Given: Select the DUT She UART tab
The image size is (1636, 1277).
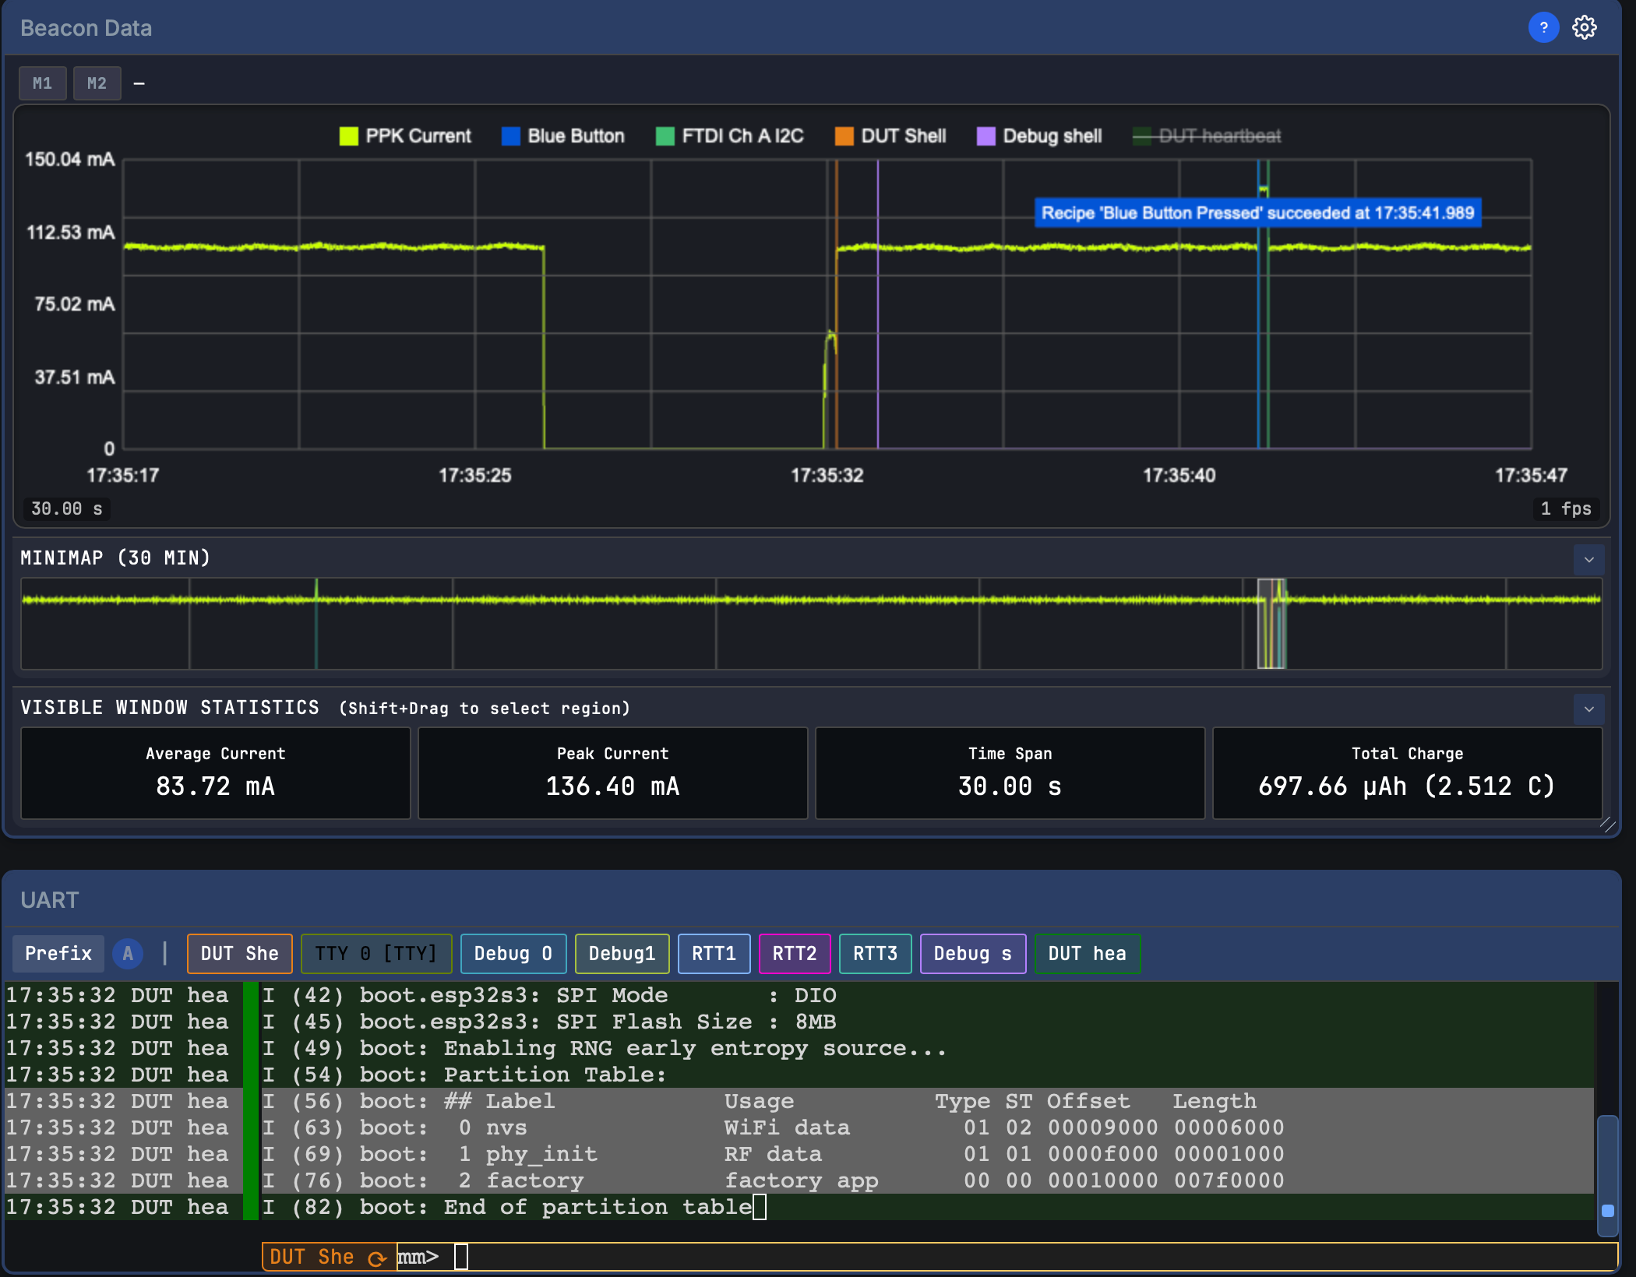Looking at the screenshot, I should pos(240,953).
